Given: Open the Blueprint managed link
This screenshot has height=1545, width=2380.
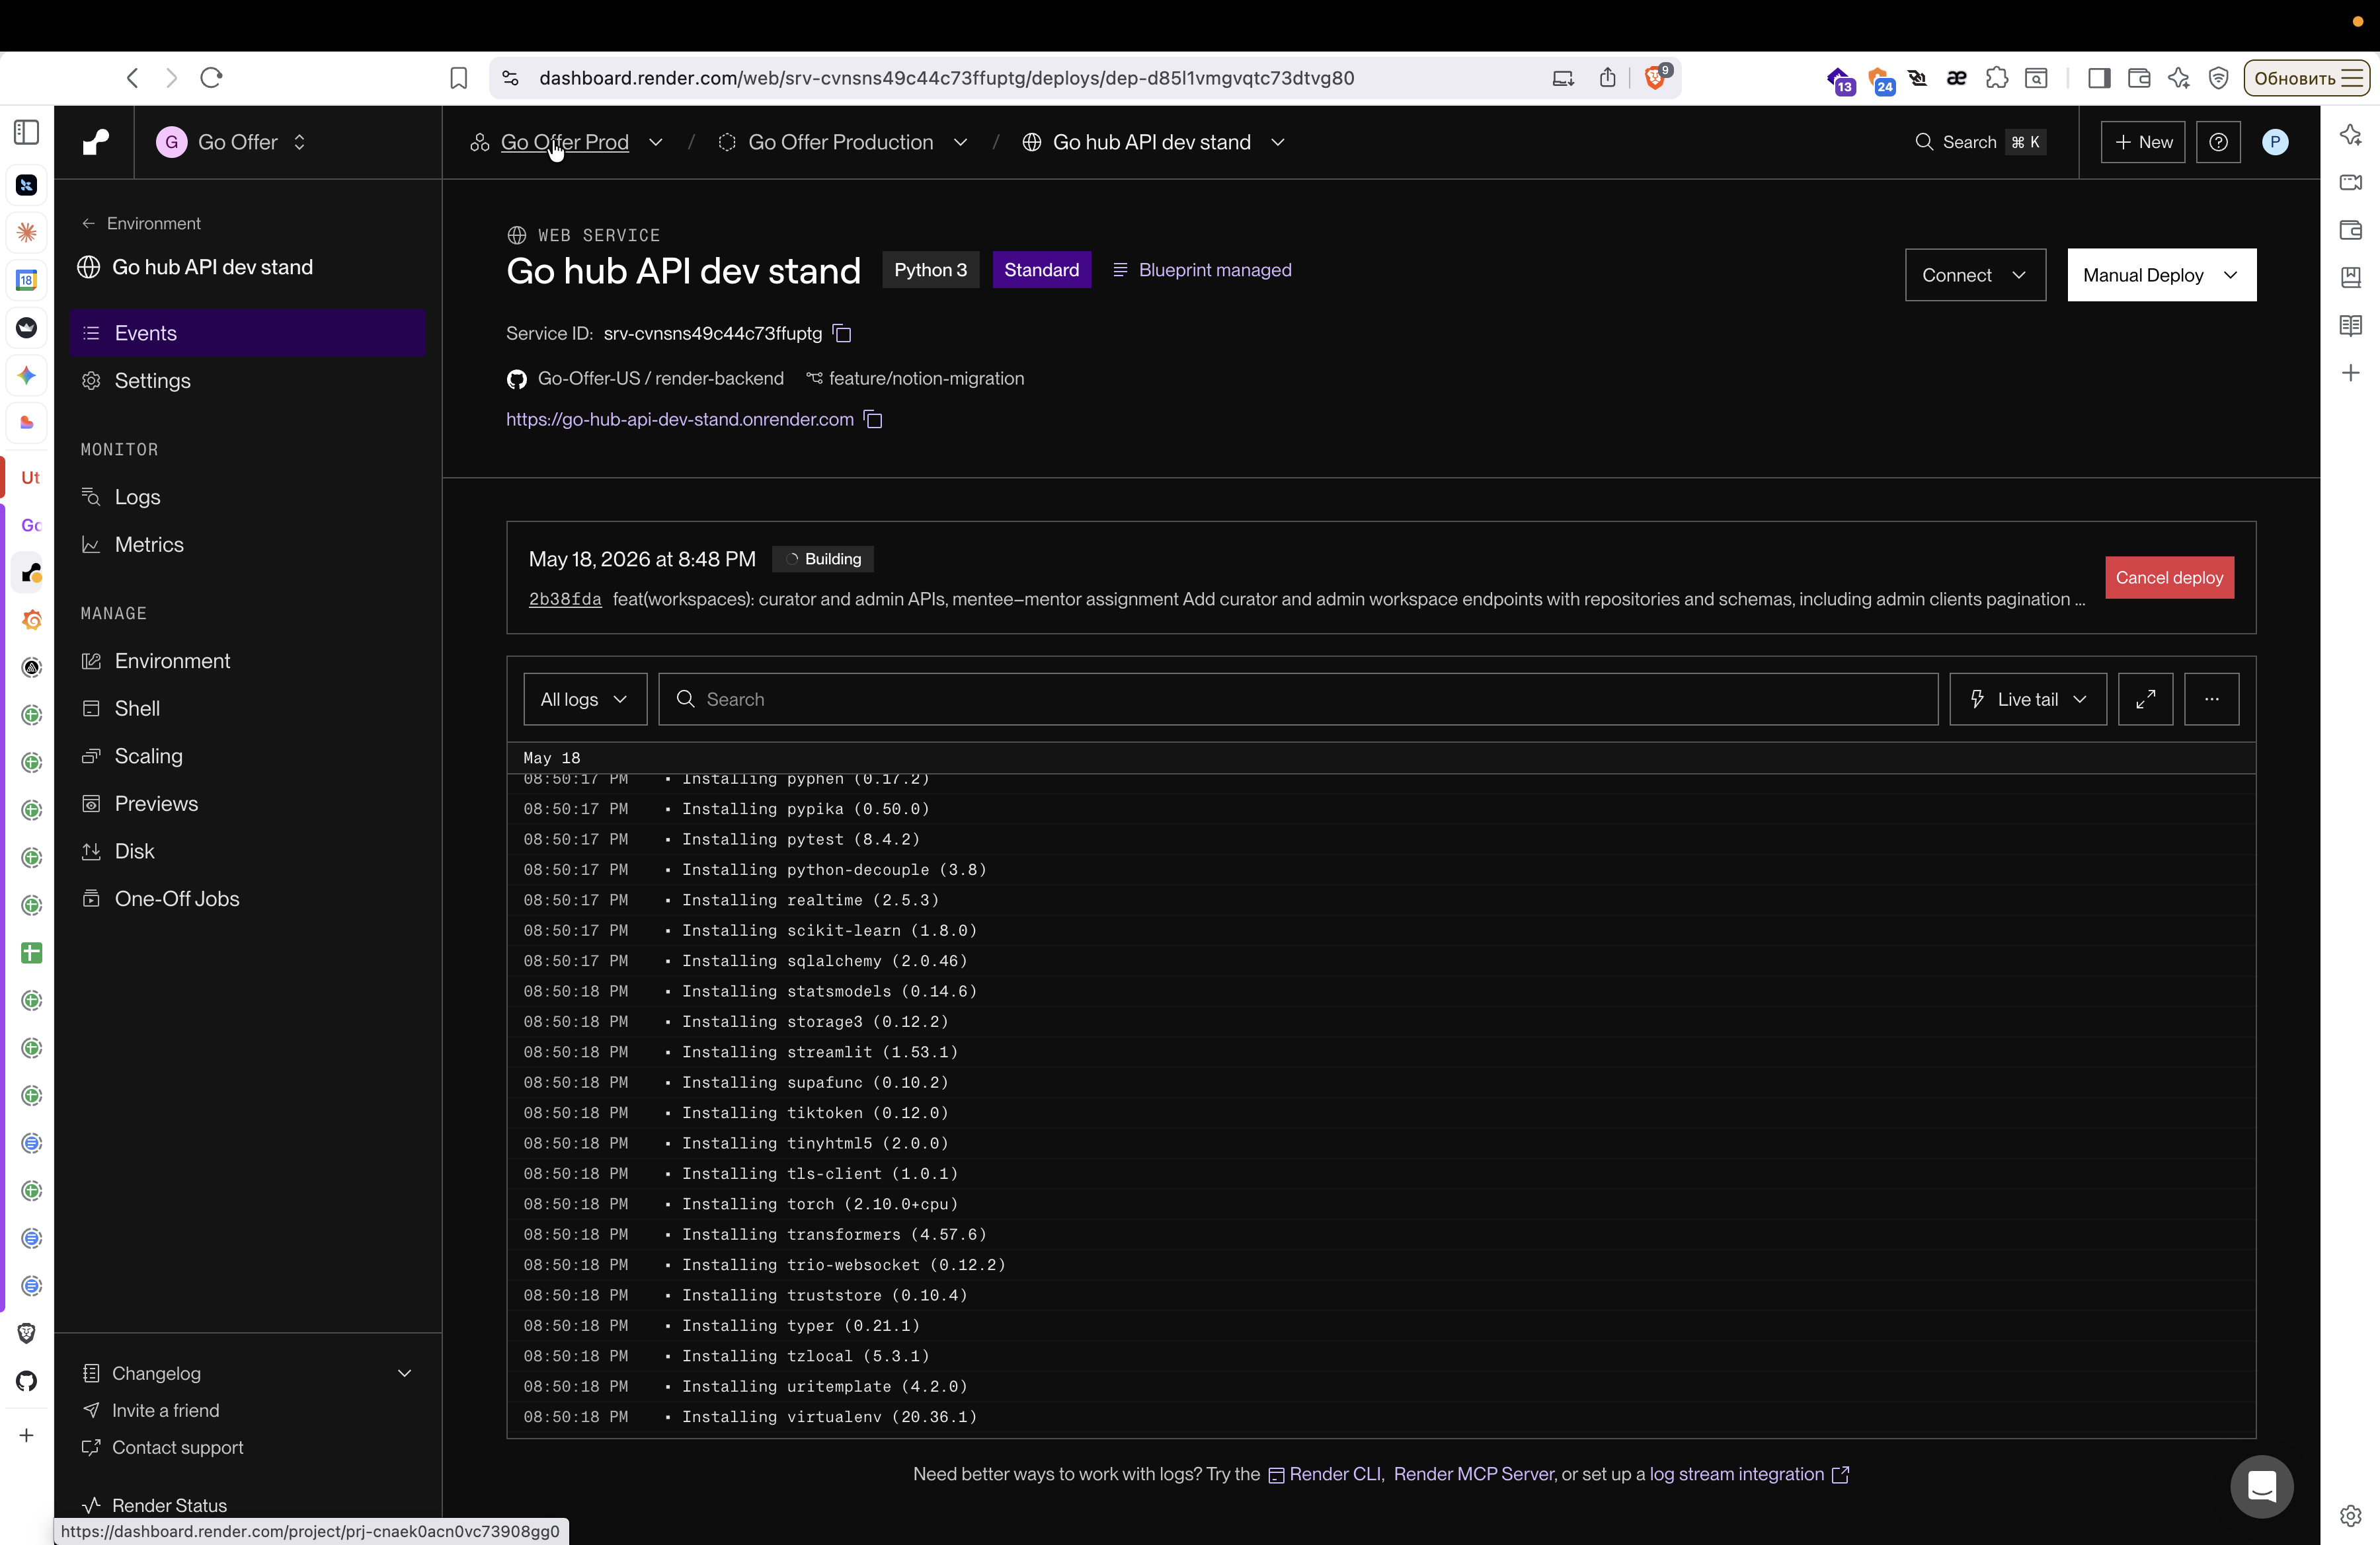Looking at the screenshot, I should [x=1202, y=270].
